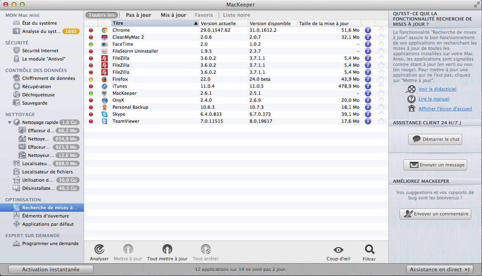Open the Voir le didacticiel link
The image size is (482, 276).
(437, 89)
